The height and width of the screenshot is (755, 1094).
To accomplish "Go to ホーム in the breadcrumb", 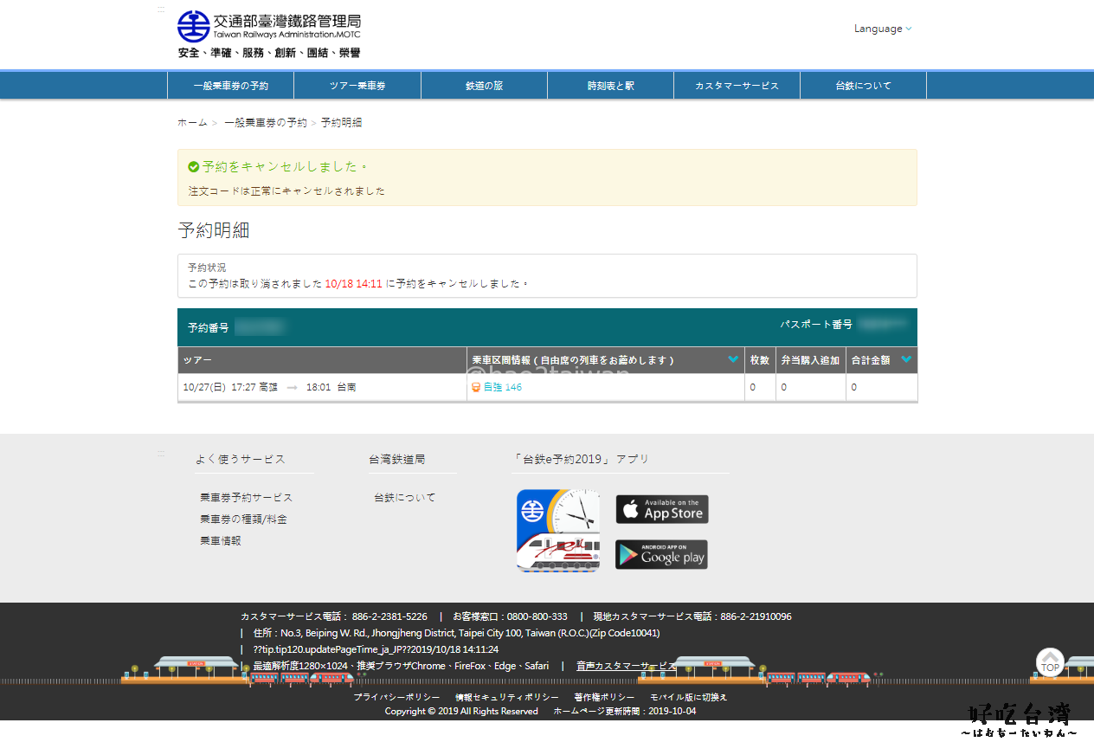I will pyautogui.click(x=192, y=123).
